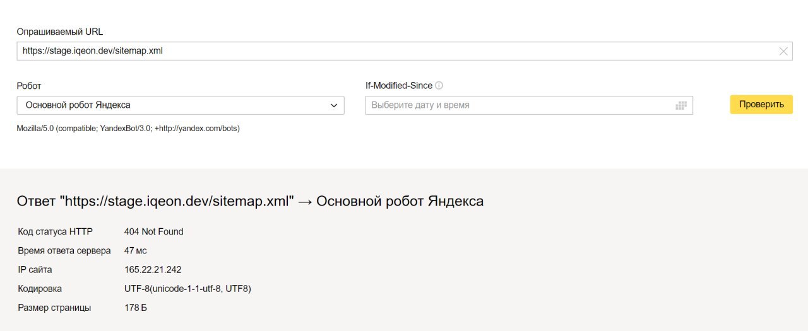Click the 'Код статуса HTTP' label
This screenshot has width=808, height=331.
point(56,232)
